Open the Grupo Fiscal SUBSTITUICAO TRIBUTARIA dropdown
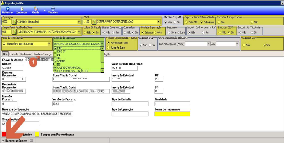 79,32
